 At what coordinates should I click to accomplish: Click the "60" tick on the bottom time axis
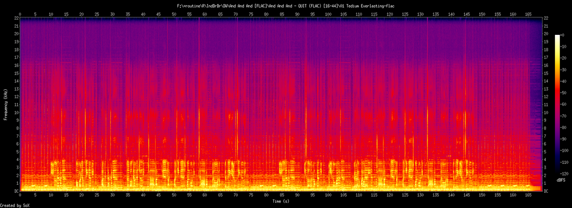pyautogui.click(x=205, y=196)
